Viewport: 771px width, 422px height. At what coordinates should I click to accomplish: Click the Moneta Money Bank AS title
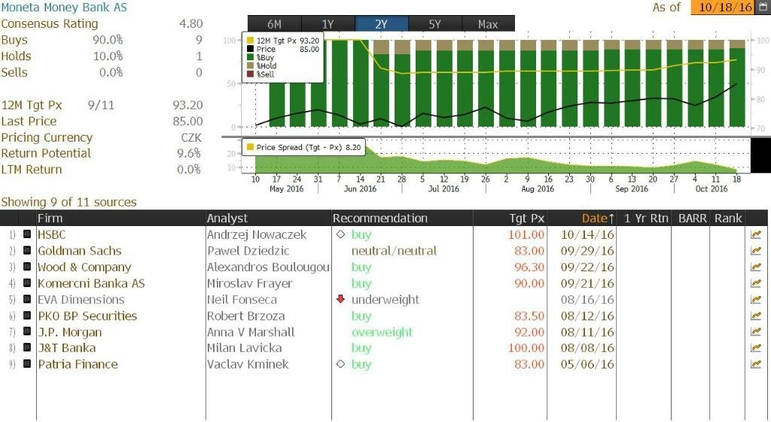point(63,8)
